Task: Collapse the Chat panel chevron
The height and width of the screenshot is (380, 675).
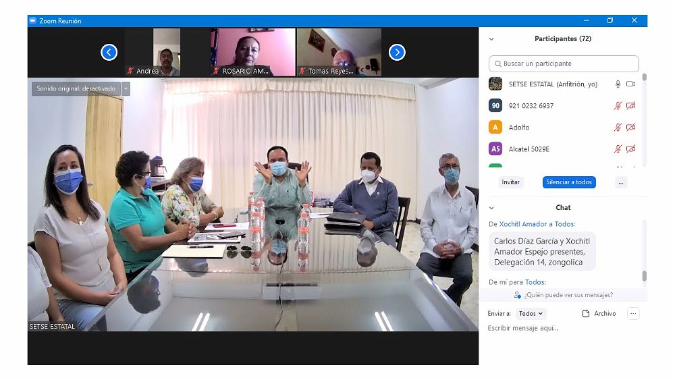Action: 491,208
